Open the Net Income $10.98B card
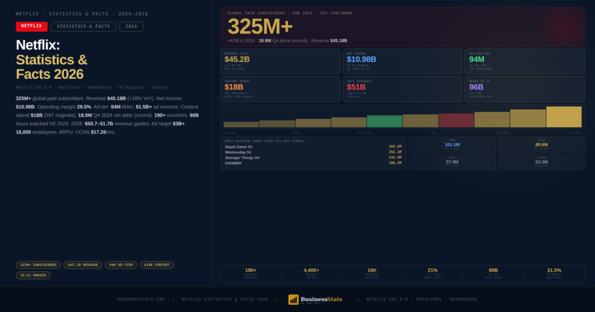595x312 pixels. 403,61
